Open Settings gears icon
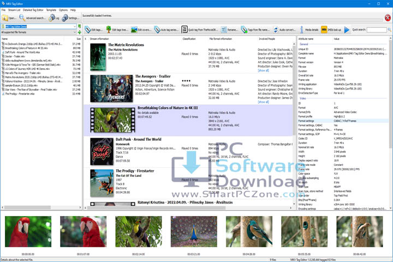This screenshot has height=262, width=393. (x=65, y=18)
